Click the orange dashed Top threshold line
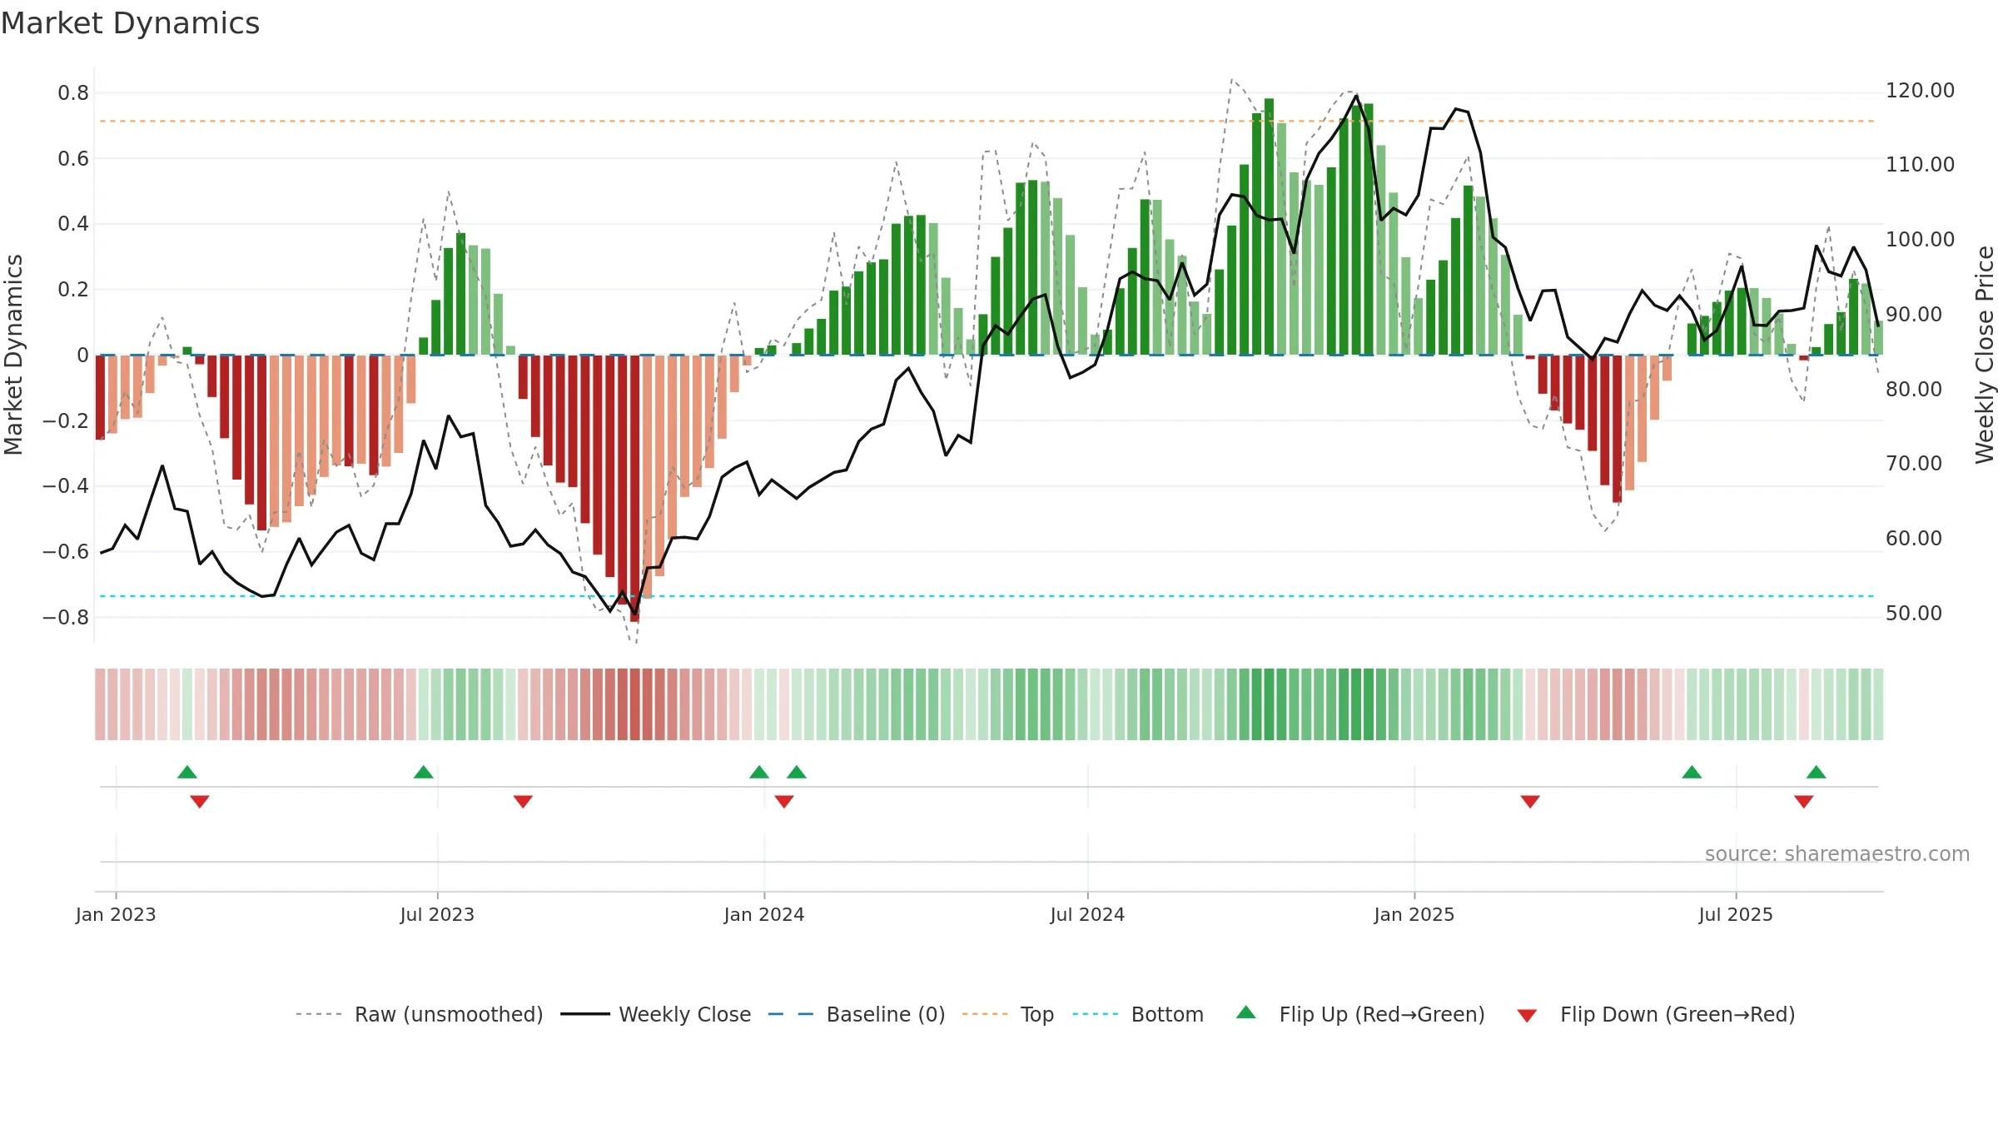 point(987,122)
